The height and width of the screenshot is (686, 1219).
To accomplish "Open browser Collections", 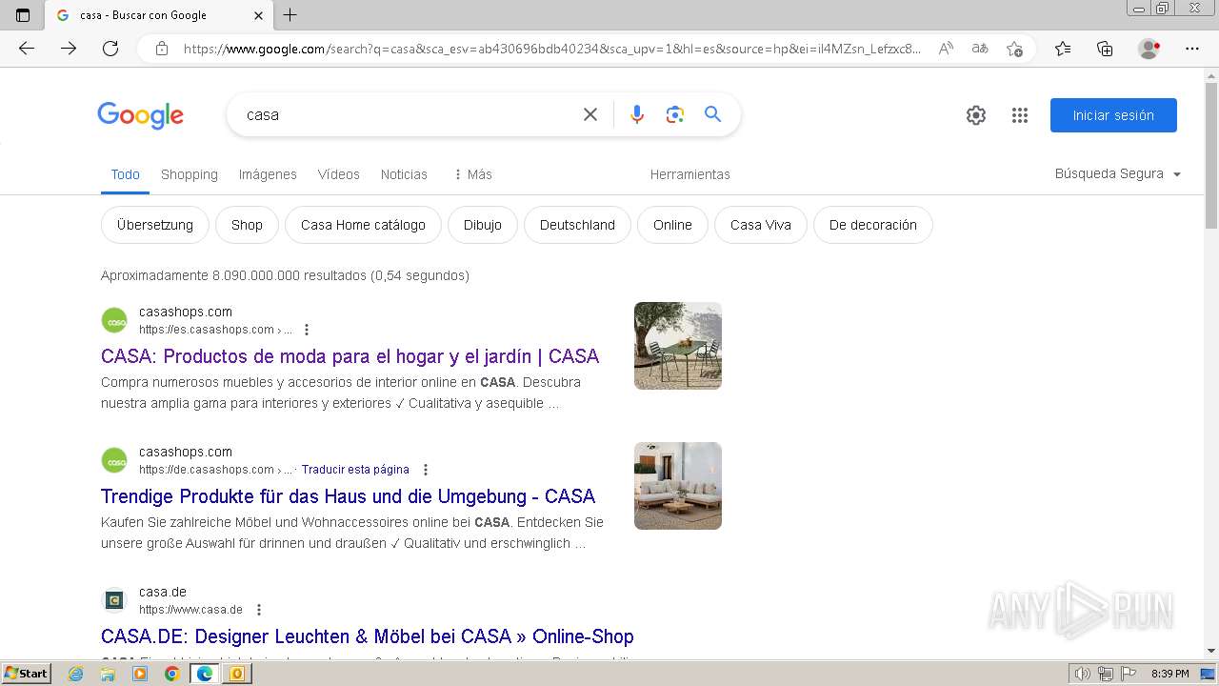I will [x=1105, y=49].
